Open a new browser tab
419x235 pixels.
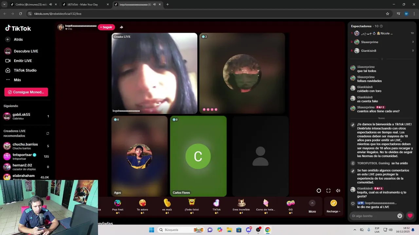point(168,5)
